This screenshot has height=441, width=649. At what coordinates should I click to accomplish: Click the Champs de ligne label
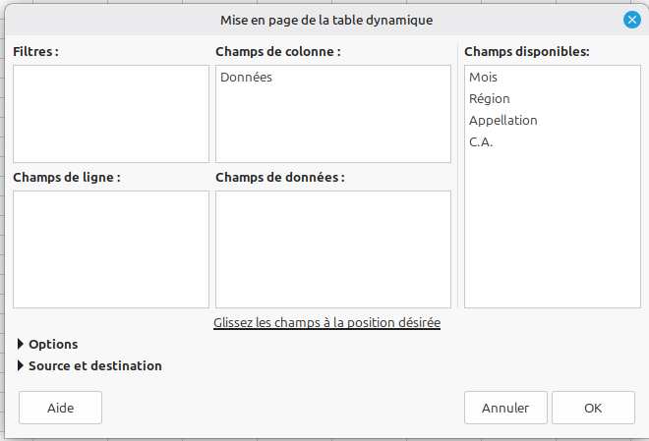pyautogui.click(x=67, y=178)
